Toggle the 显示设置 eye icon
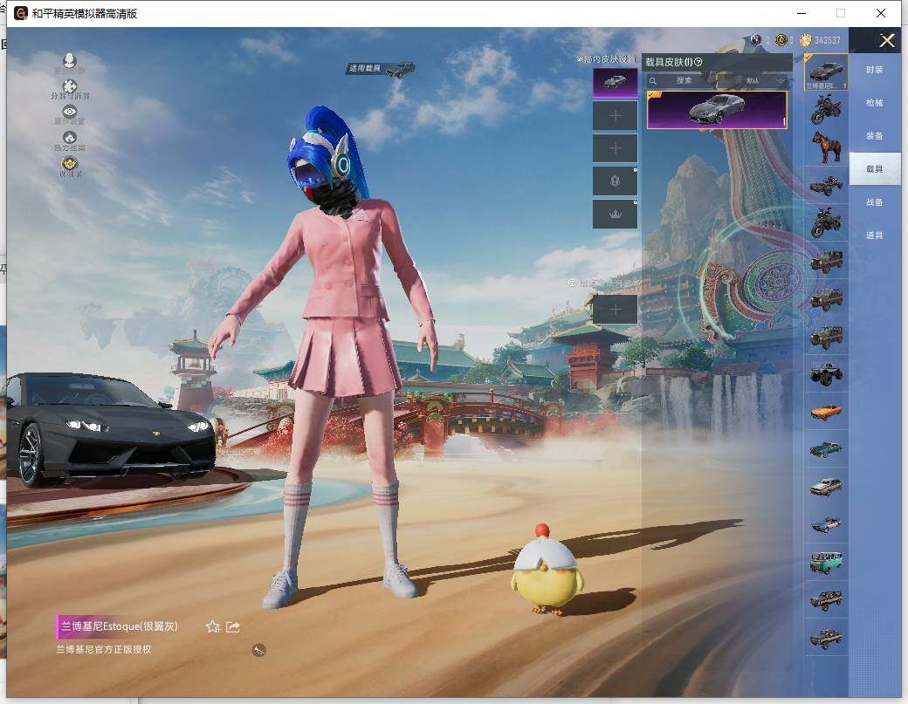 (x=70, y=113)
